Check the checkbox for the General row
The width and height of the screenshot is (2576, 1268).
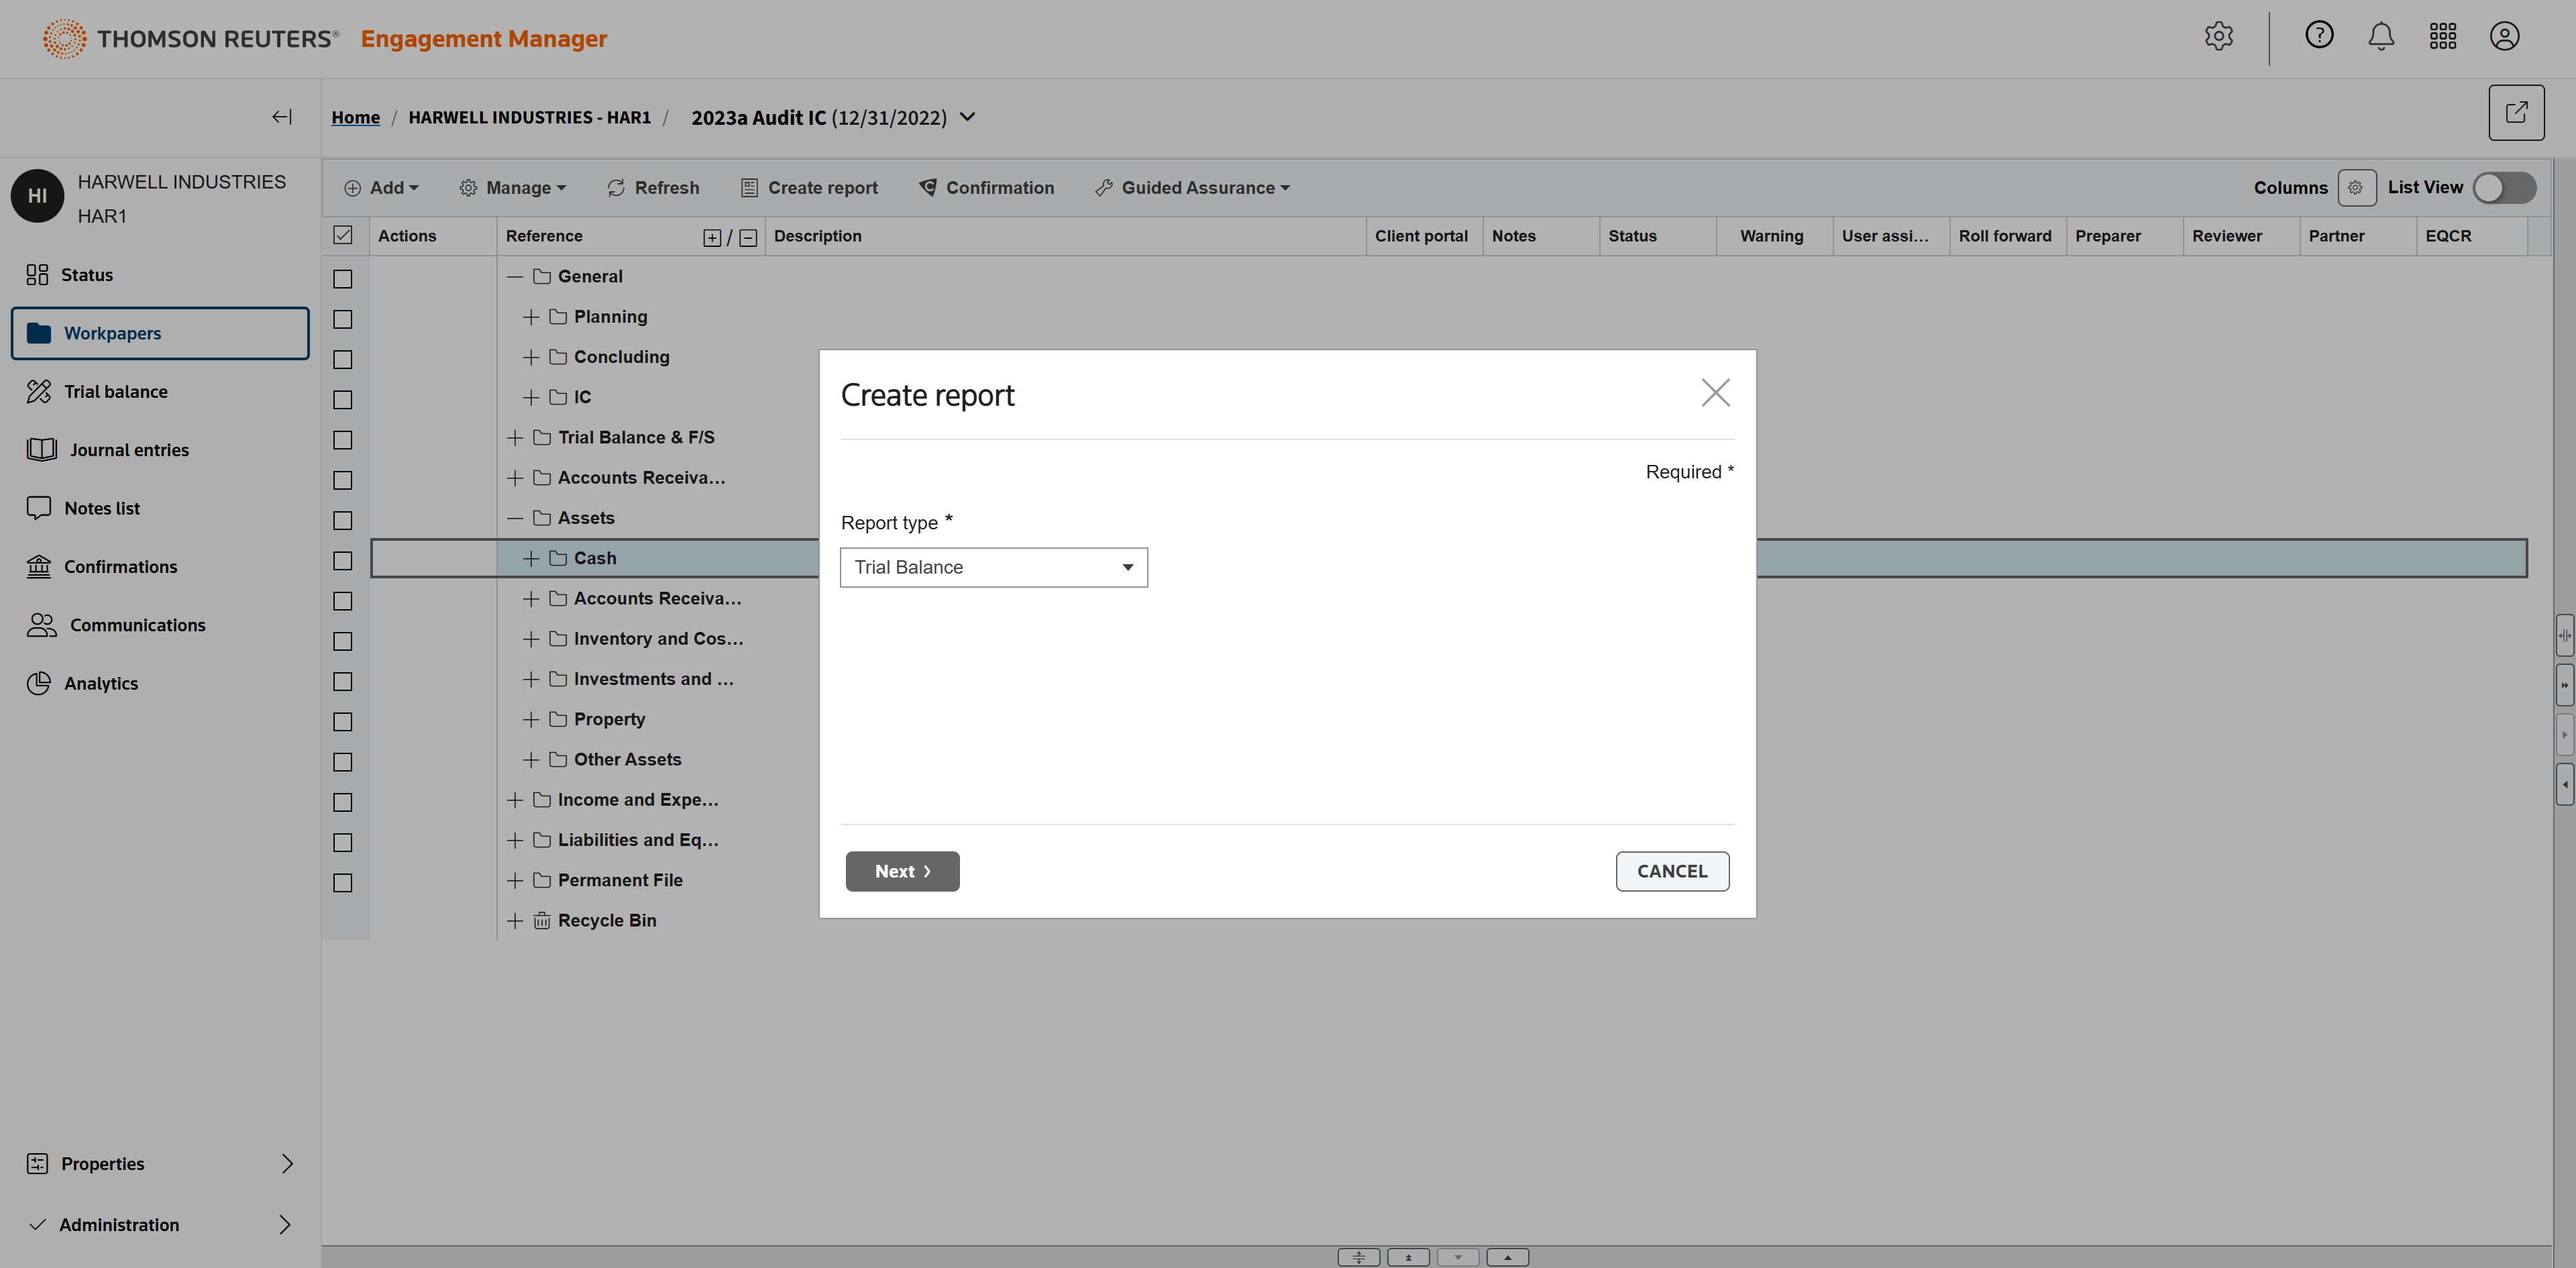point(343,279)
